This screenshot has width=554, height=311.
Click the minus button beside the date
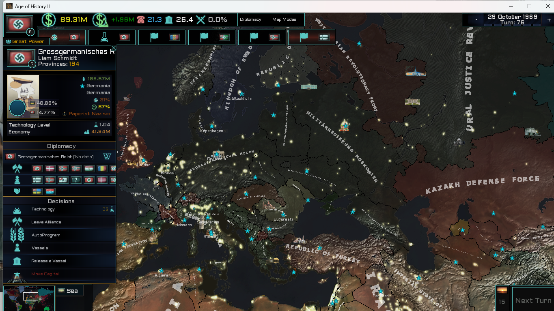[476, 20]
